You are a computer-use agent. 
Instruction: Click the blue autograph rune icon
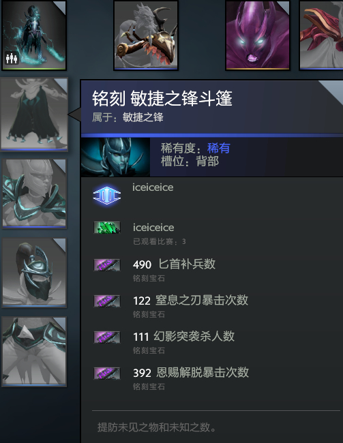tap(107, 195)
